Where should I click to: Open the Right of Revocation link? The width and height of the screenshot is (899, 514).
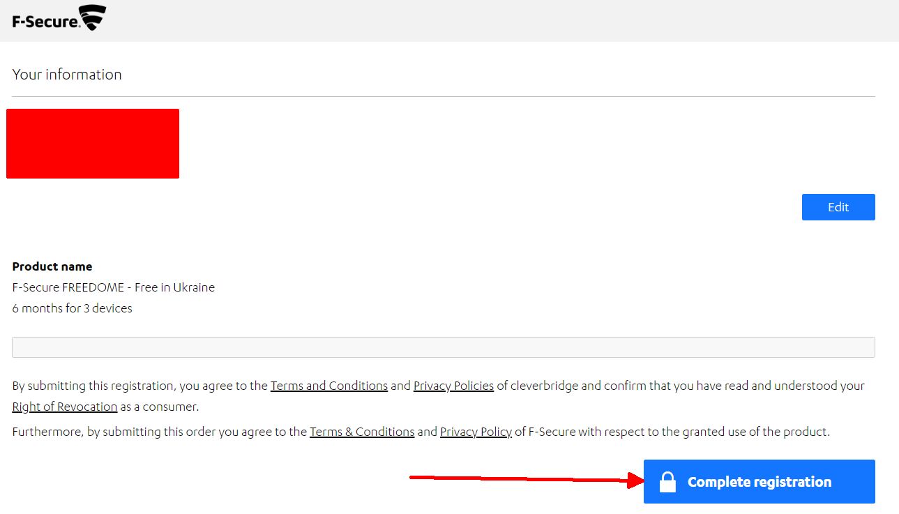[x=65, y=407]
